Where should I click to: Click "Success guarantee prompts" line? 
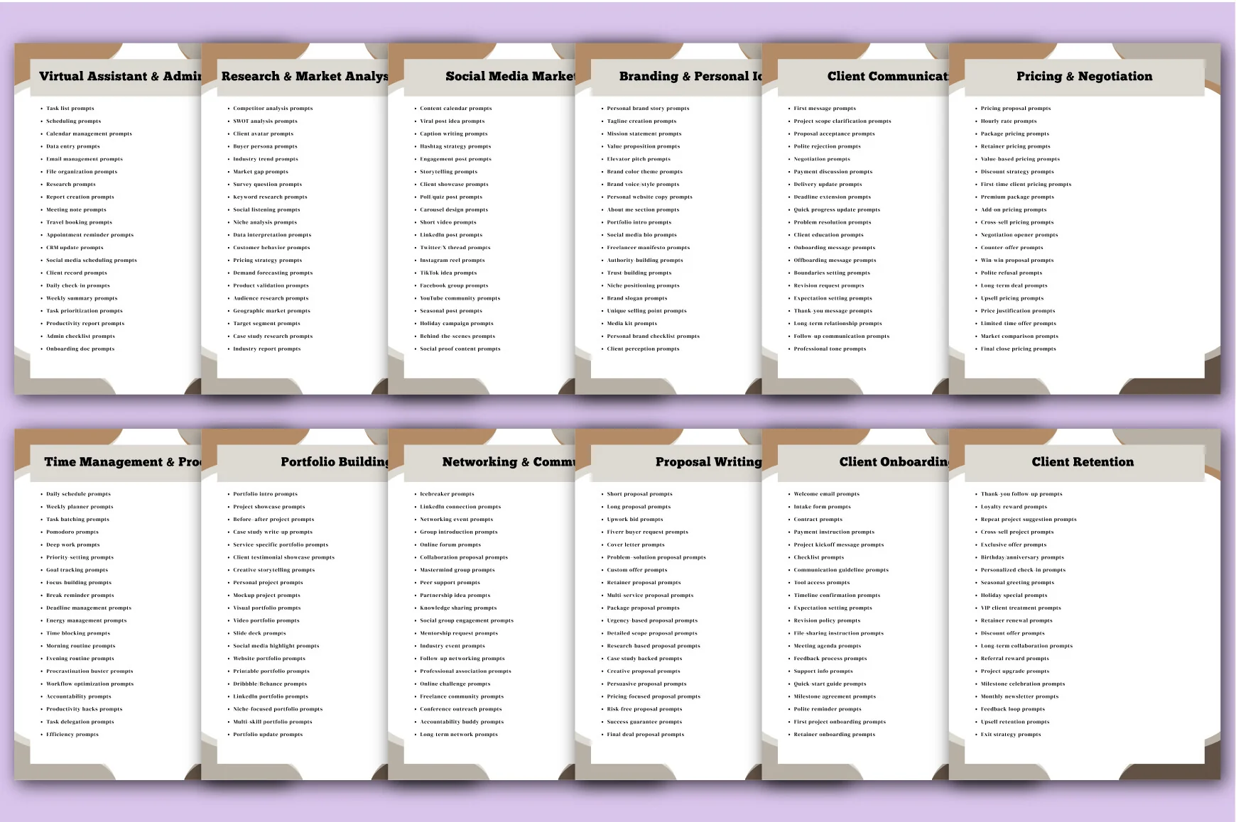(x=644, y=722)
